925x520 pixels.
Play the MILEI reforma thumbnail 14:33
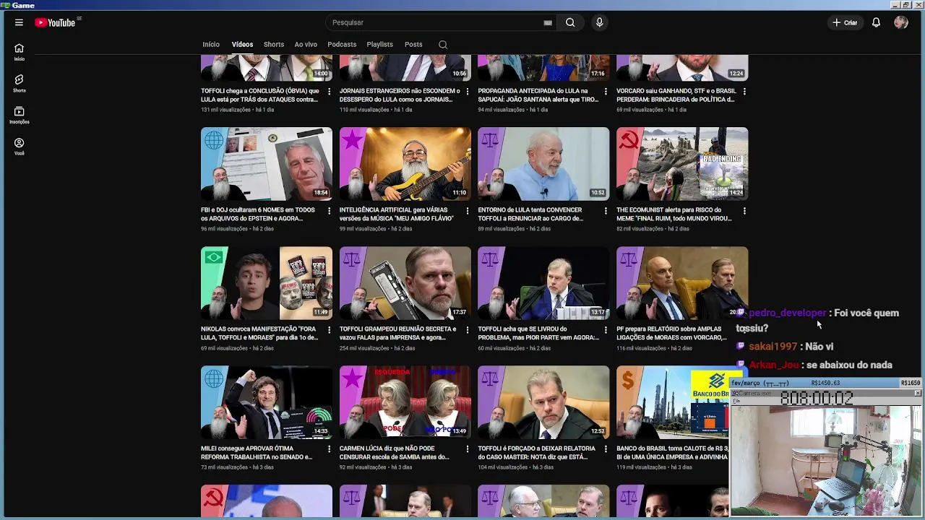coord(267,402)
